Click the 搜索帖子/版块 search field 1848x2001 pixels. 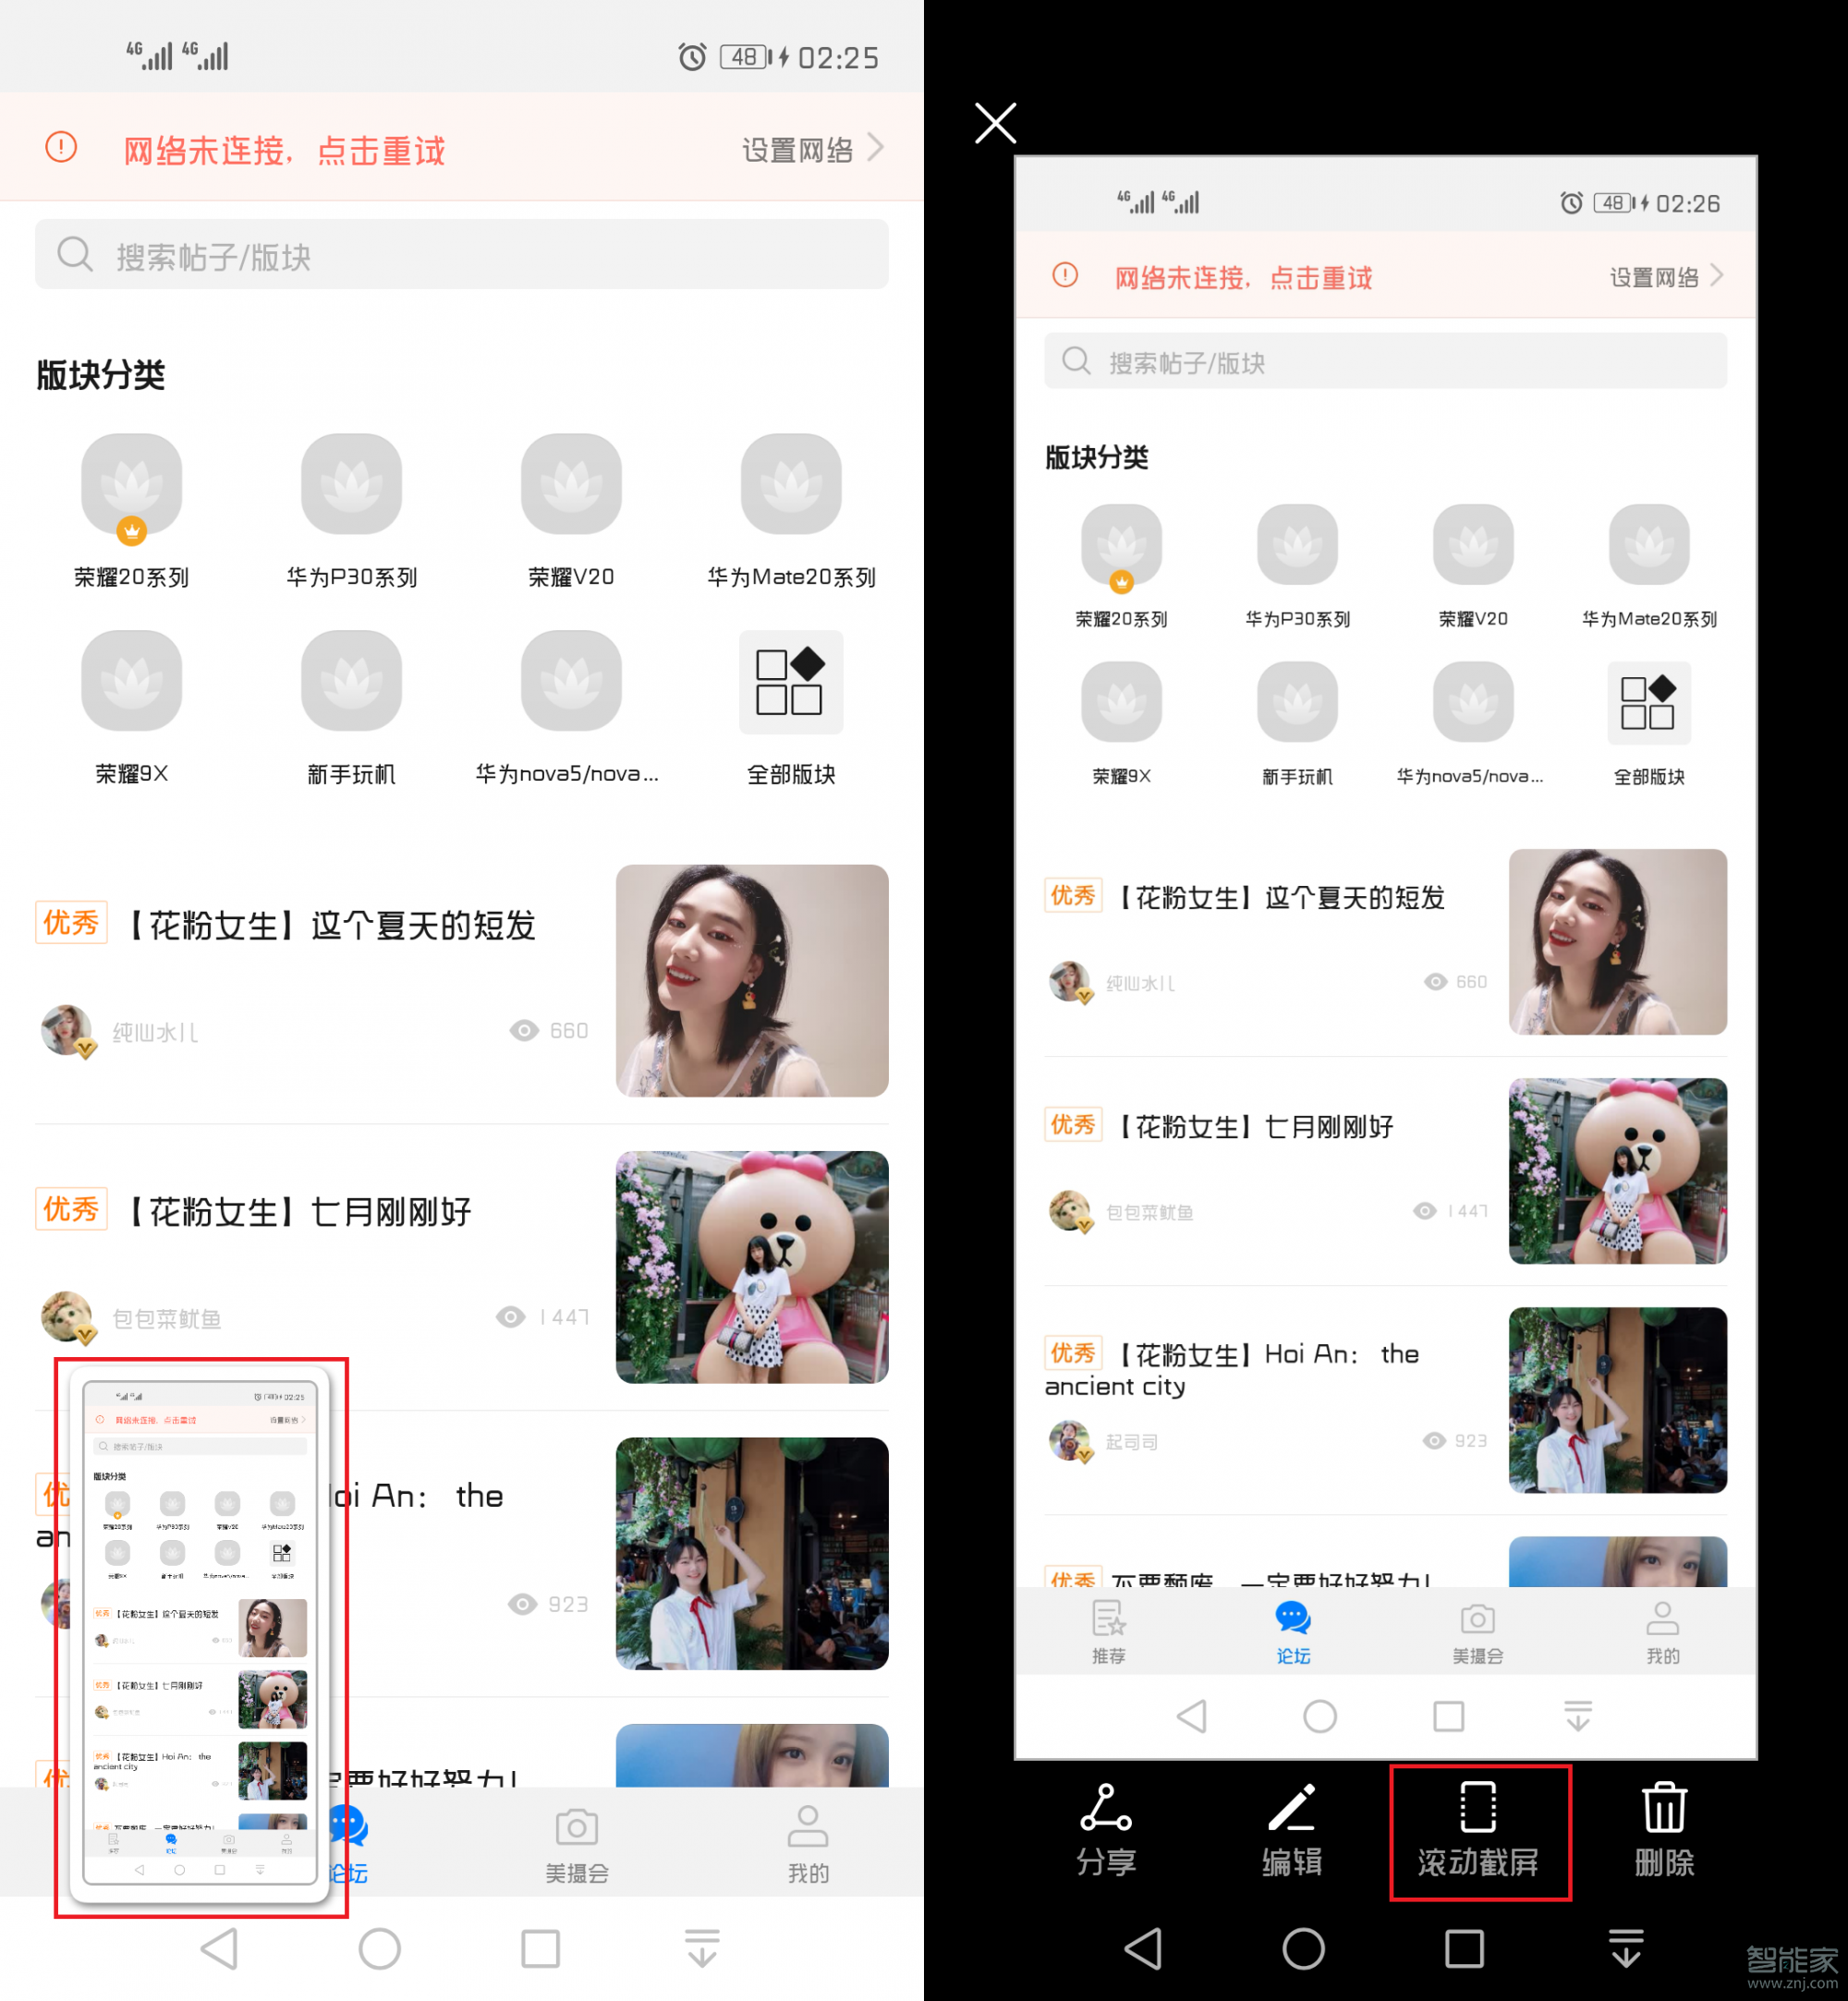(x=462, y=260)
